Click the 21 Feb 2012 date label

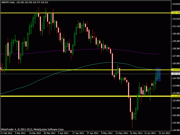(6, 133)
